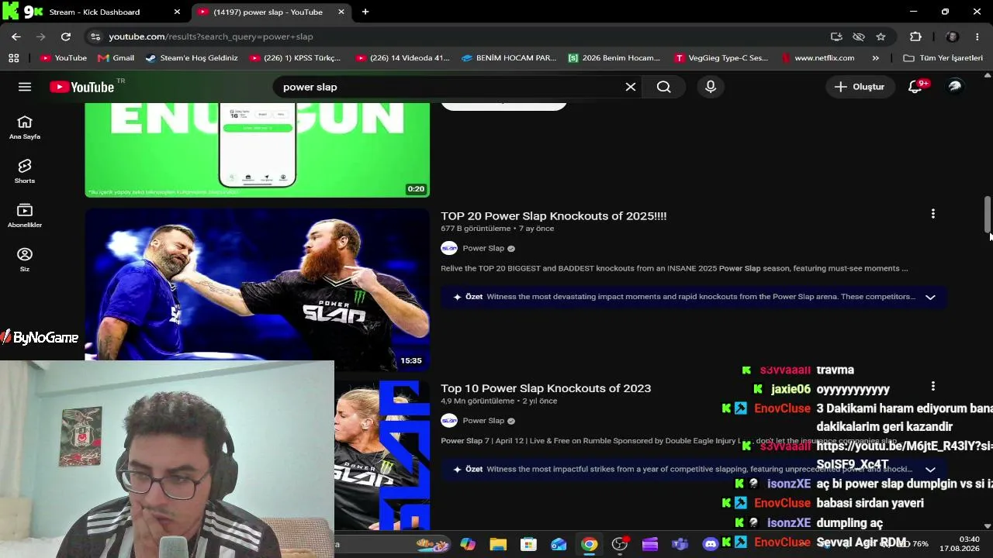Open Shorts in the sidebar
The image size is (993, 558).
tap(25, 171)
